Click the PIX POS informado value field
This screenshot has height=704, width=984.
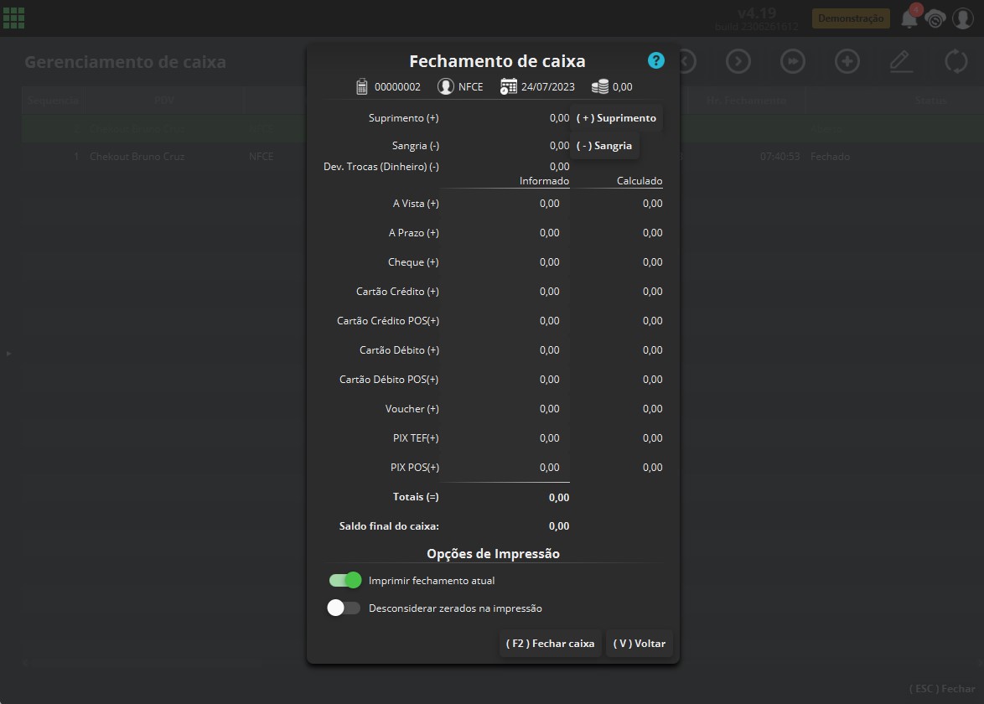pos(505,468)
